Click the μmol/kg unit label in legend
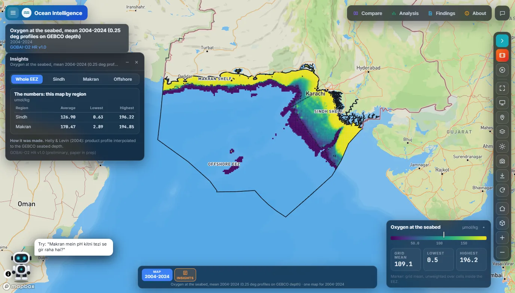515x293 pixels. [x=470, y=227]
